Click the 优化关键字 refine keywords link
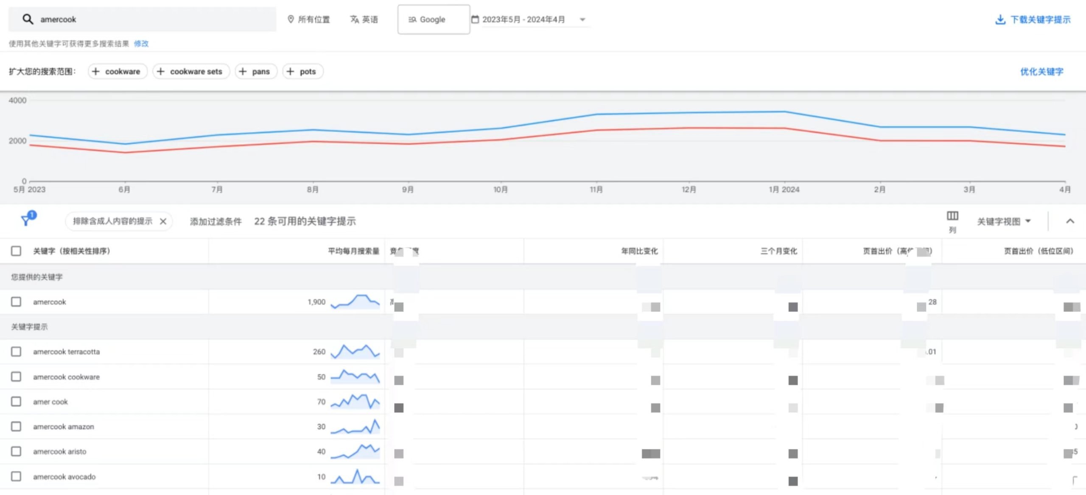 tap(1041, 71)
